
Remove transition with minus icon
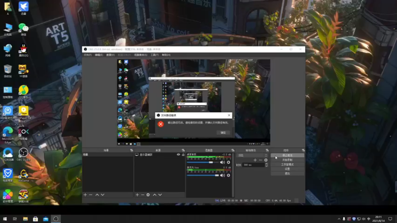click(x=260, y=160)
